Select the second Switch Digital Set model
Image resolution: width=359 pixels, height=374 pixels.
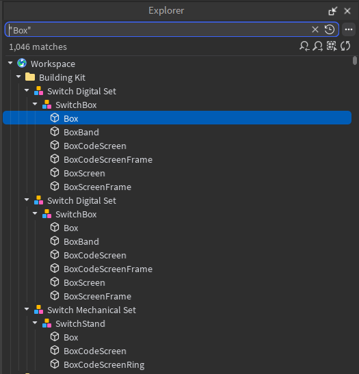(75, 200)
